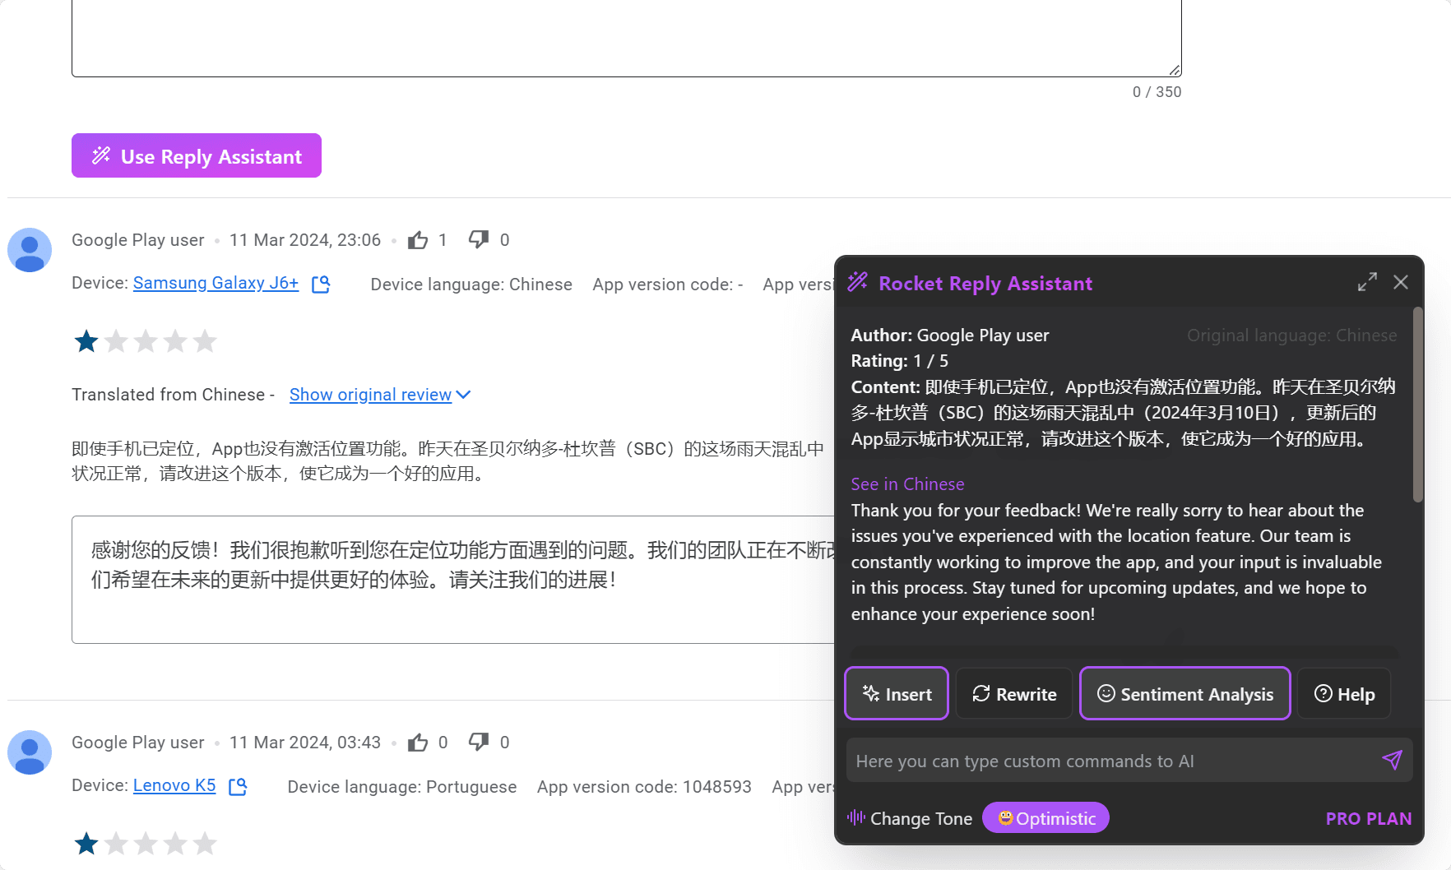The width and height of the screenshot is (1451, 870).
Task: Expand Show original review
Action: [379, 395]
